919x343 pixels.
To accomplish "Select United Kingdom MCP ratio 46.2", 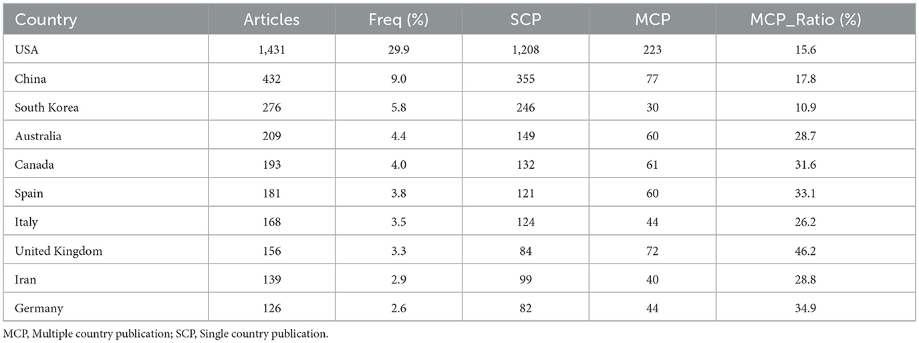I will (815, 251).
